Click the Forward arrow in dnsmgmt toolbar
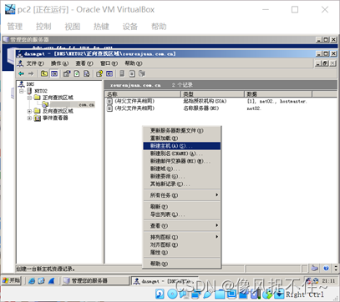Image resolution: width=340 pixels, height=302 pixels. click(31, 73)
